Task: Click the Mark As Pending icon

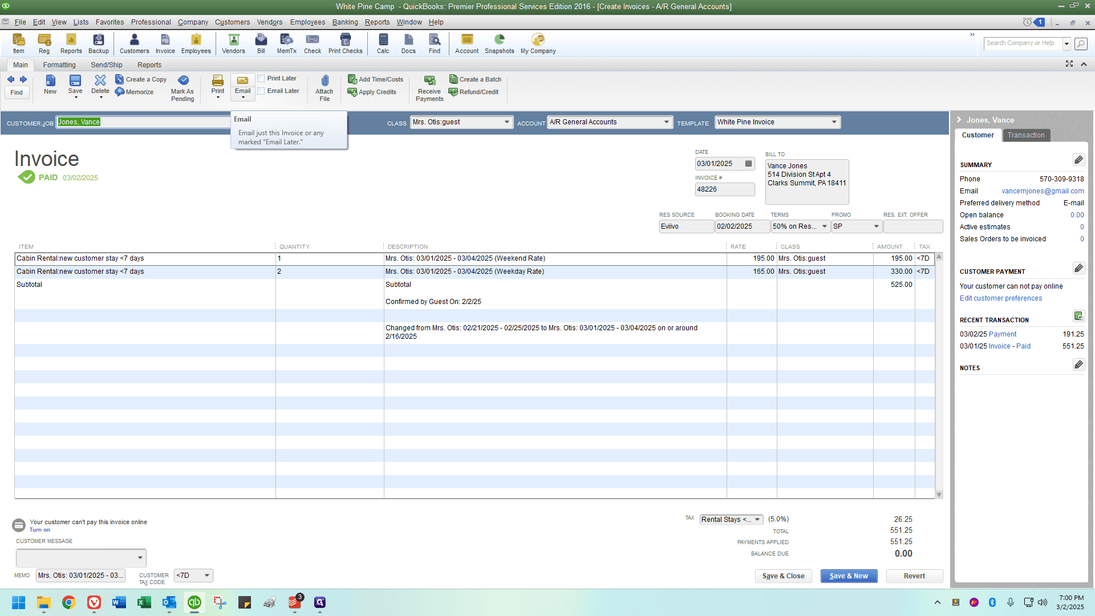Action: coord(182,88)
